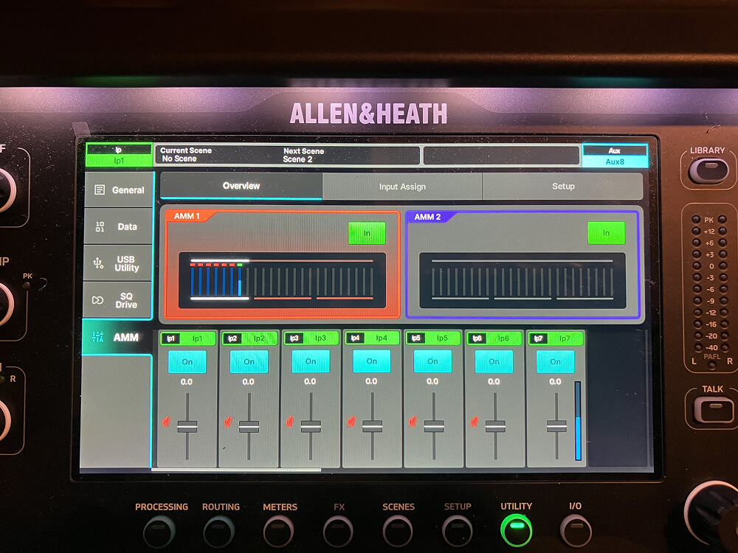
Task: Select the Ip7 channel name label
Action: (x=556, y=338)
